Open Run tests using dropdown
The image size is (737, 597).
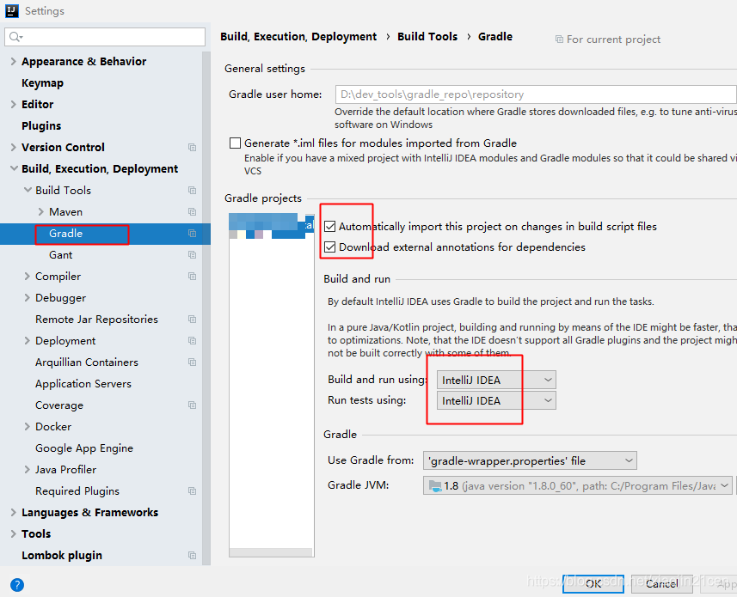click(496, 400)
